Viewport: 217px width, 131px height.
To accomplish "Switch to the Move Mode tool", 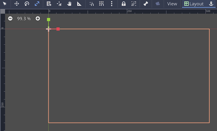I will click(x=17, y=4).
